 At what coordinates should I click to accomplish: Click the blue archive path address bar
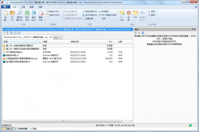coord(68,29)
